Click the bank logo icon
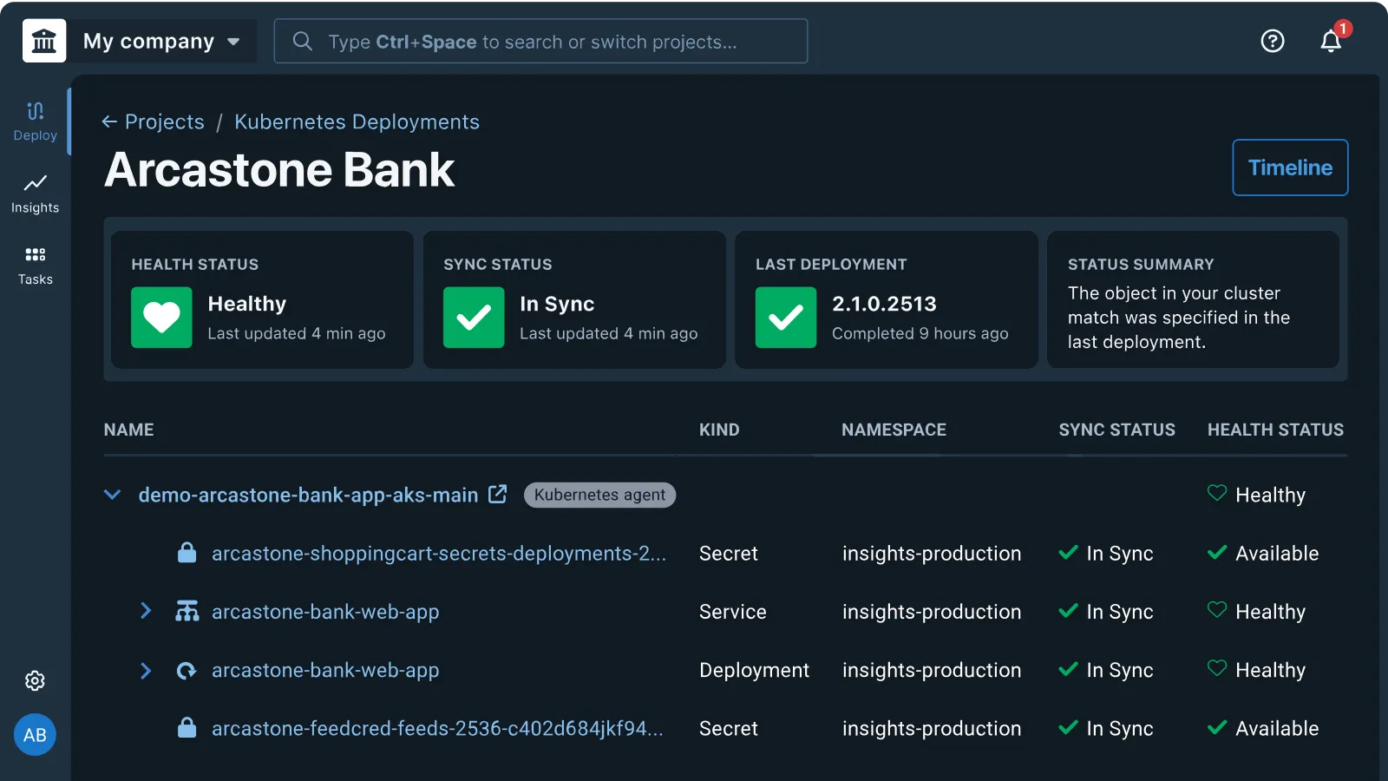Screen dimensions: 1388x781 (x=44, y=41)
